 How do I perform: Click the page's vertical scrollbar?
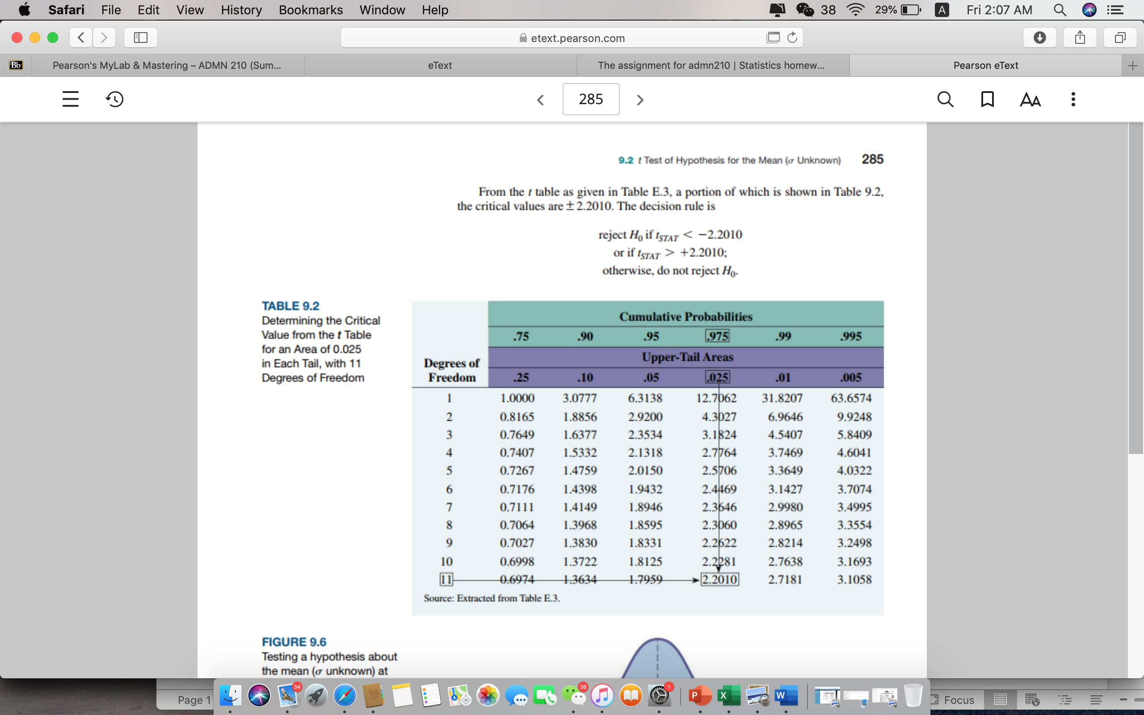tap(1136, 288)
